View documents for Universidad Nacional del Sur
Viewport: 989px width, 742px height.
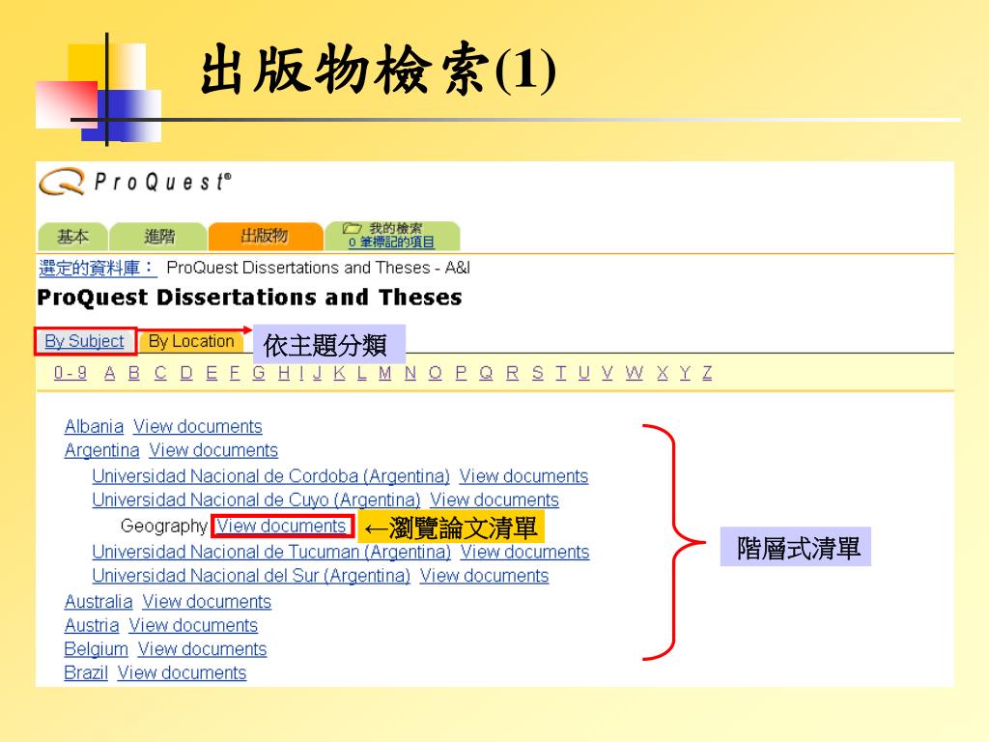click(485, 576)
